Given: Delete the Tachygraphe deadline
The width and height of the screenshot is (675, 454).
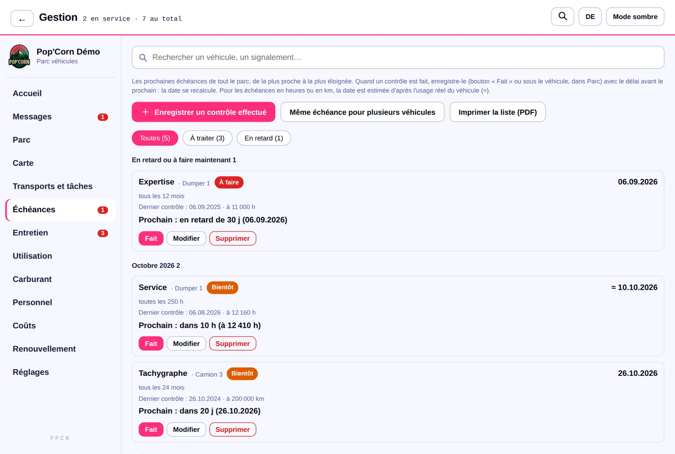Looking at the screenshot, I should click(232, 430).
